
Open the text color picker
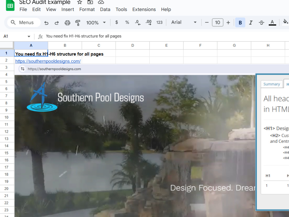pos(272,23)
